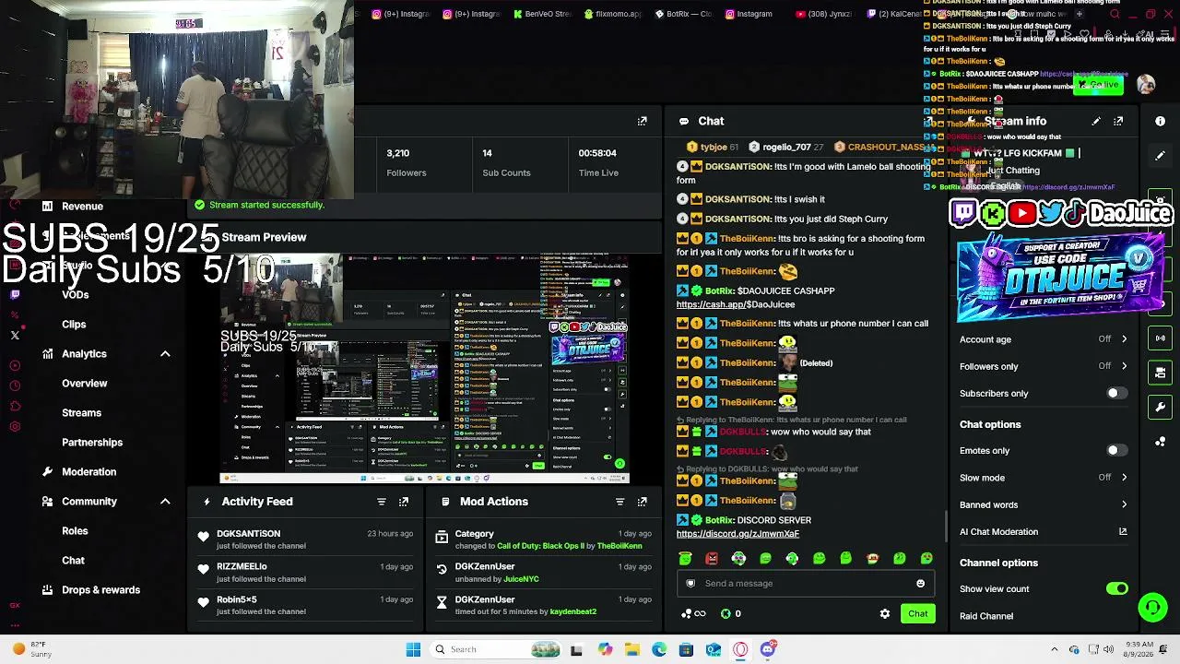Open Drops & rewards page
1180x664 pixels.
[x=100, y=590]
